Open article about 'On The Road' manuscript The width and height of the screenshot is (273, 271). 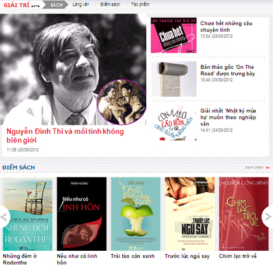pos(227,70)
